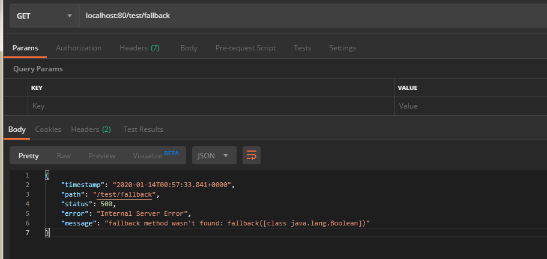Image resolution: width=547 pixels, height=259 pixels.
Task: Go to the Pre-request Script tab
Action: pos(246,48)
